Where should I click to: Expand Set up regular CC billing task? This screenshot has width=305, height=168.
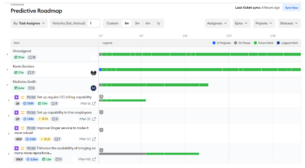coord(9,101)
